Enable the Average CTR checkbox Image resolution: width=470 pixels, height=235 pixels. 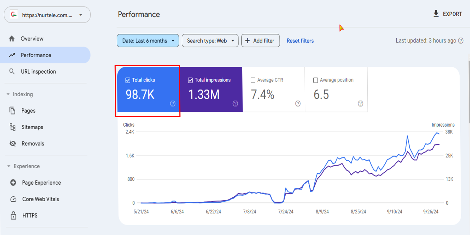click(253, 80)
